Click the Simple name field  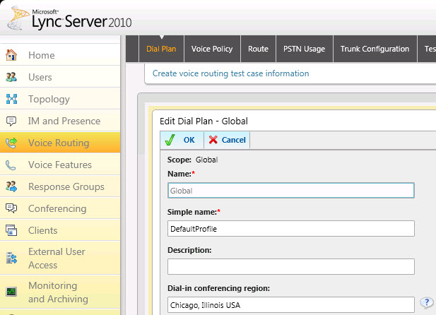click(290, 229)
